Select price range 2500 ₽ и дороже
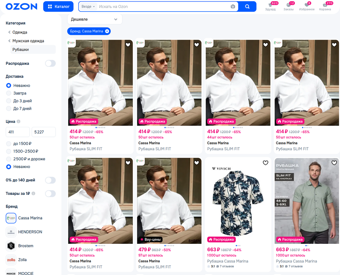The width and height of the screenshot is (340, 275). coord(9,159)
